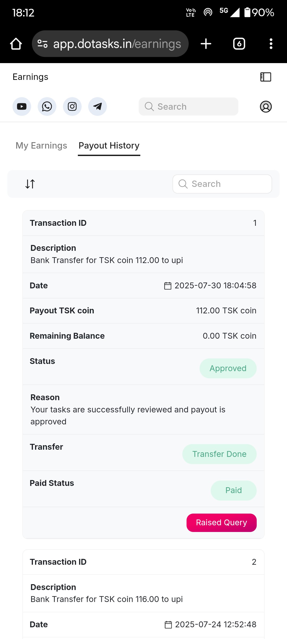The image size is (287, 639).
Task: Open the user profile icon
Action: coord(265,106)
